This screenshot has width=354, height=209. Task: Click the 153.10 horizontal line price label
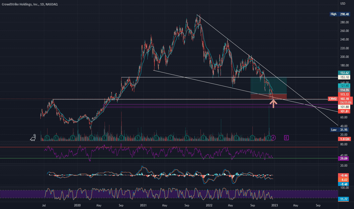pos(344,77)
